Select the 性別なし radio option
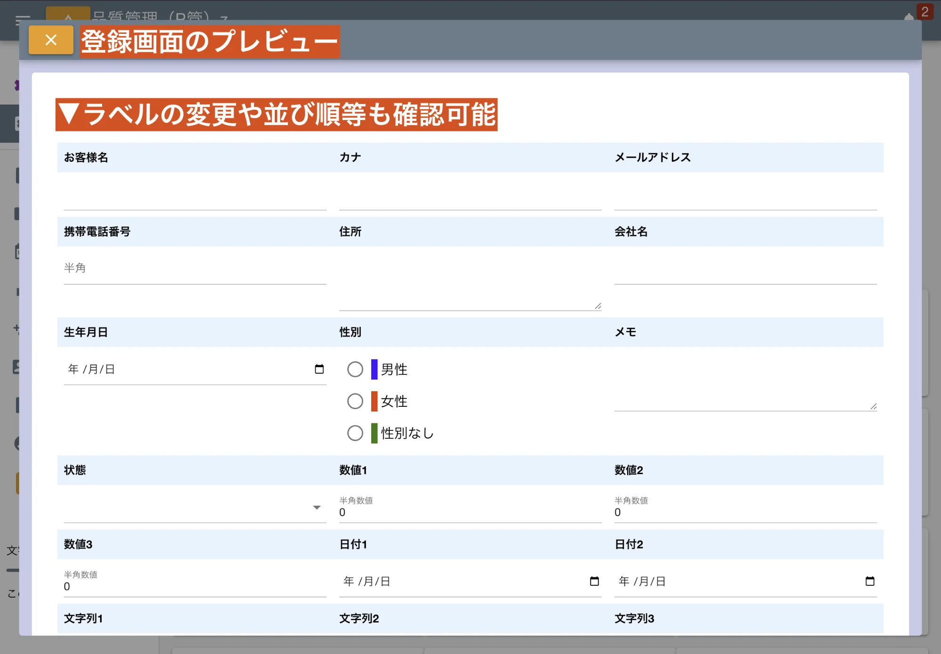The width and height of the screenshot is (941, 654). (x=355, y=433)
